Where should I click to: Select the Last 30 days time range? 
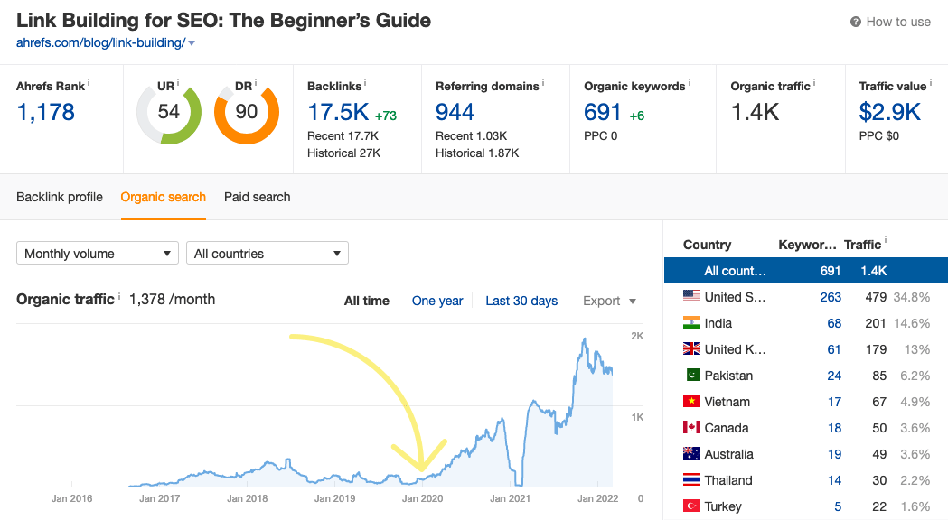click(x=521, y=301)
